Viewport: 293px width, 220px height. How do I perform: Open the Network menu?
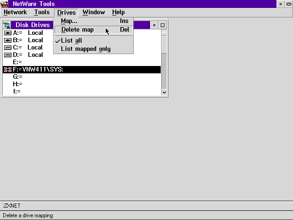[15, 12]
